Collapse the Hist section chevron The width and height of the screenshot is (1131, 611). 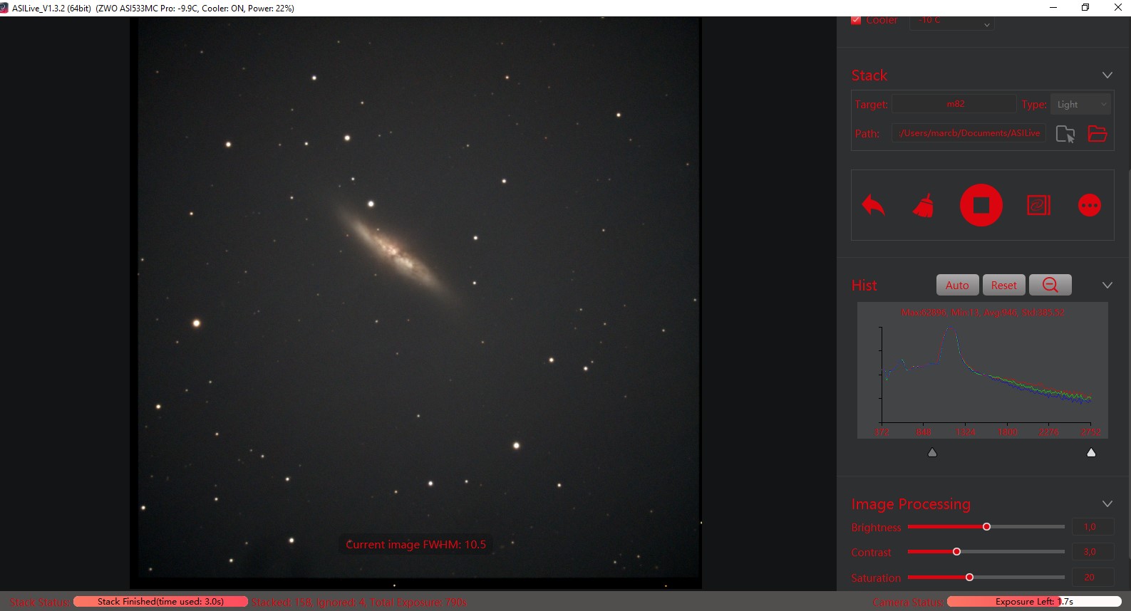pyautogui.click(x=1107, y=286)
